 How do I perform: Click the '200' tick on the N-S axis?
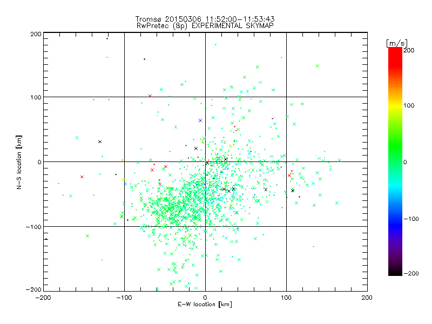pyautogui.click(x=36, y=34)
